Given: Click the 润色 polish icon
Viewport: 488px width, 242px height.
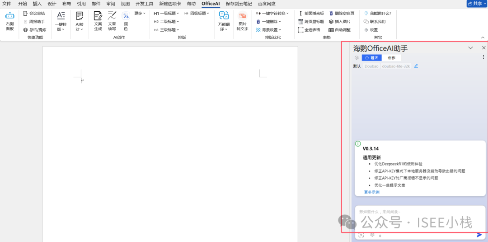Looking at the screenshot, I should [126, 16].
